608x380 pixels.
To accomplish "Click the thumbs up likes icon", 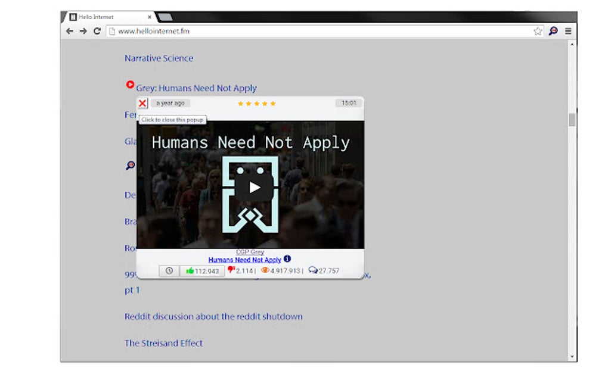I will (x=192, y=271).
